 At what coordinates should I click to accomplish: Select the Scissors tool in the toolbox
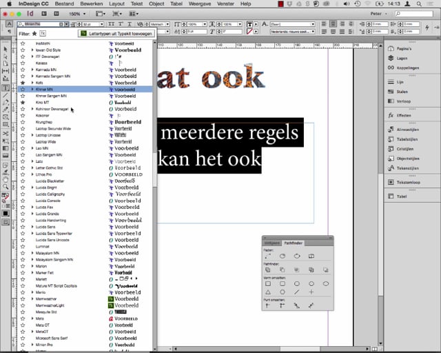pyautogui.click(x=6, y=134)
